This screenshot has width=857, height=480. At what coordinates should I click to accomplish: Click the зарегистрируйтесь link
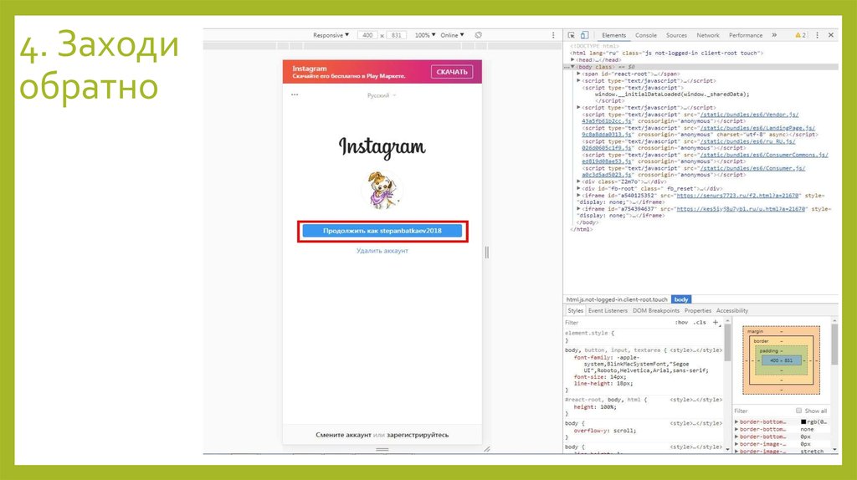point(418,435)
